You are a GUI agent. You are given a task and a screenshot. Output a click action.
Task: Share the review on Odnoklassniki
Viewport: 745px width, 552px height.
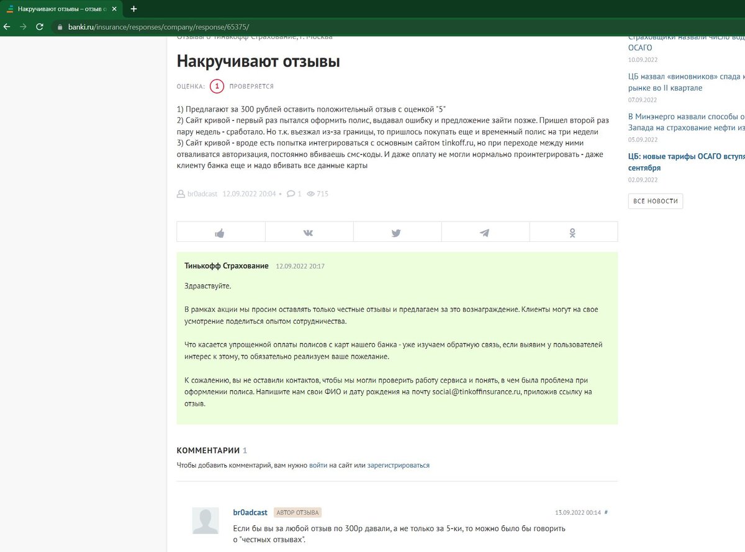[x=574, y=232]
